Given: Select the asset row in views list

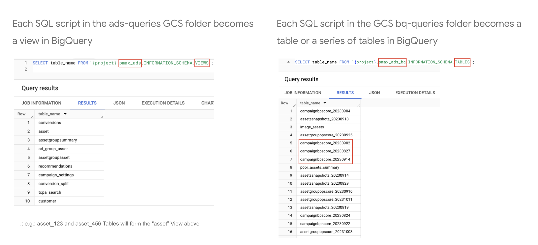Looking at the screenshot, I should coord(59,131).
